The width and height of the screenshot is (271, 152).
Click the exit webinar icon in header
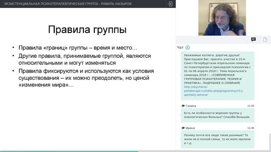point(170,4)
